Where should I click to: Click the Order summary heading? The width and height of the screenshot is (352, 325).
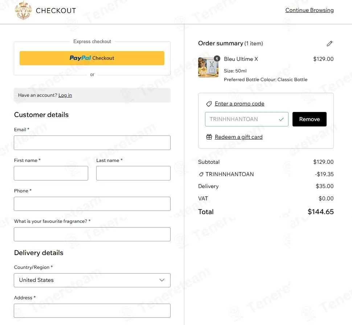pyautogui.click(x=220, y=43)
